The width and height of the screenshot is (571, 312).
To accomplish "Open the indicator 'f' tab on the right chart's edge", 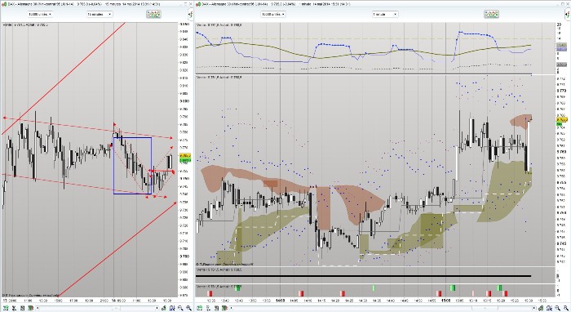I will (568, 15).
